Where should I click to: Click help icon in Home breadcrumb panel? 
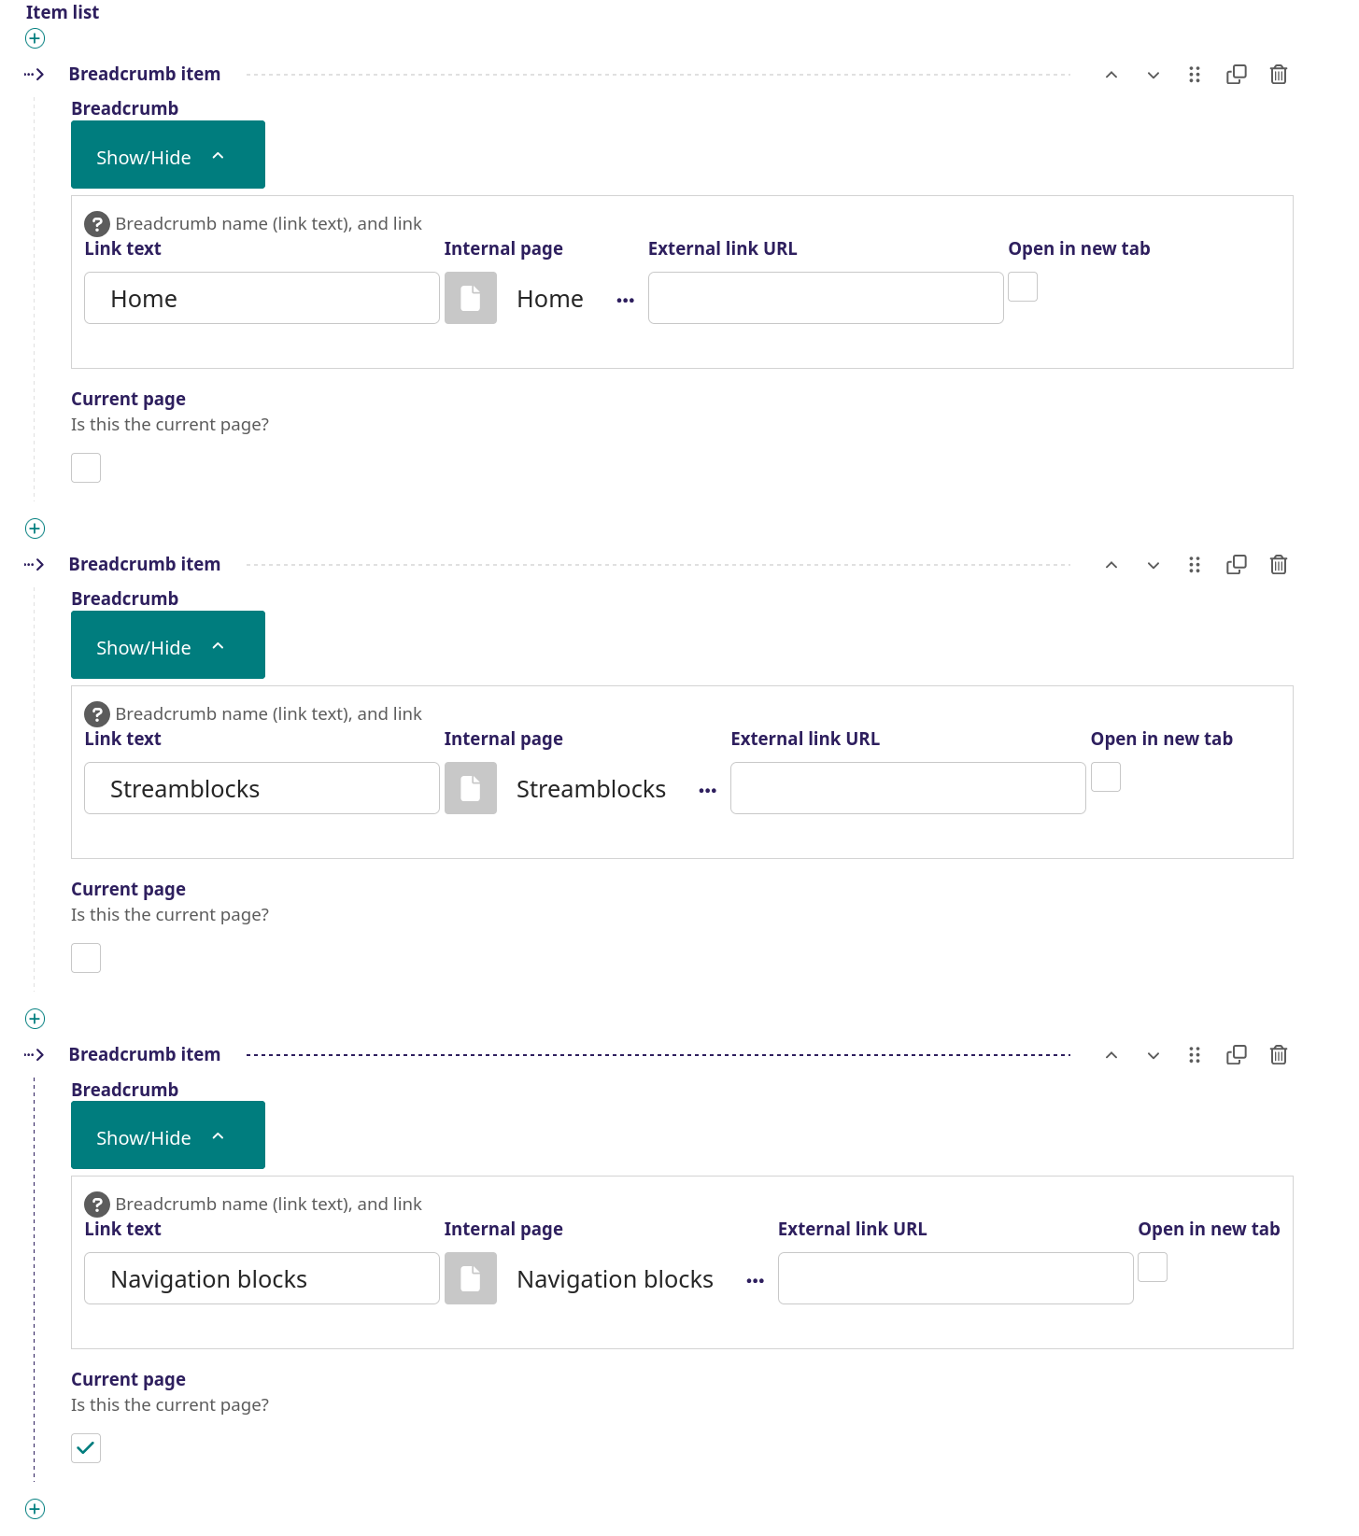(96, 224)
